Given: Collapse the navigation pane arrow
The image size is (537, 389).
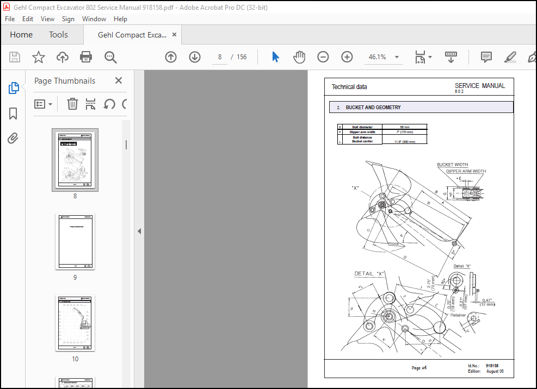Looking at the screenshot, I should [139, 231].
